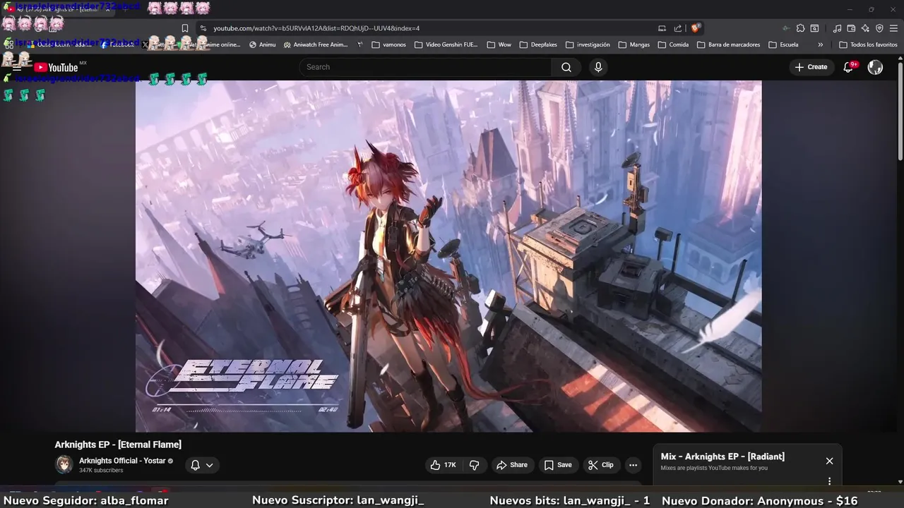Screen dimensions: 904x508
Task: Expand the bookmarks overflow chevron
Action: click(820, 44)
